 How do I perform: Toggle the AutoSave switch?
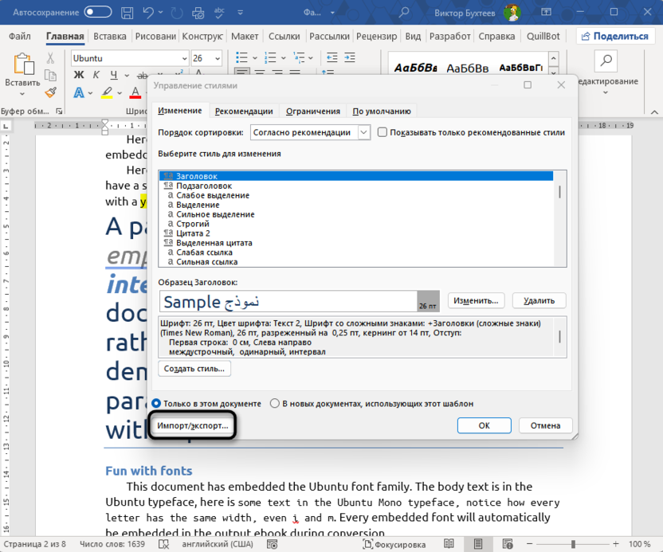(x=98, y=13)
